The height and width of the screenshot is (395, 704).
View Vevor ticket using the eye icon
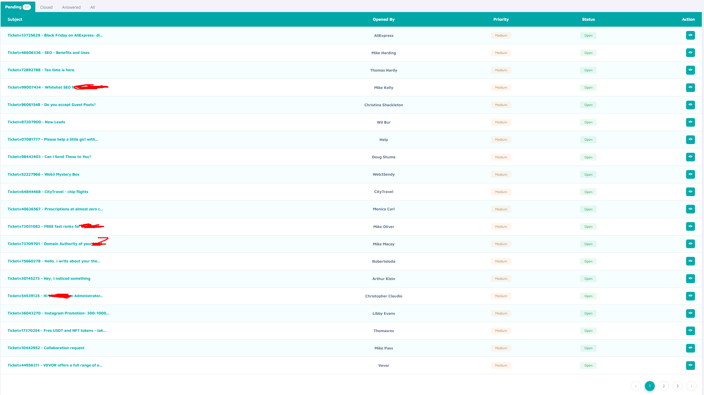[x=690, y=365]
